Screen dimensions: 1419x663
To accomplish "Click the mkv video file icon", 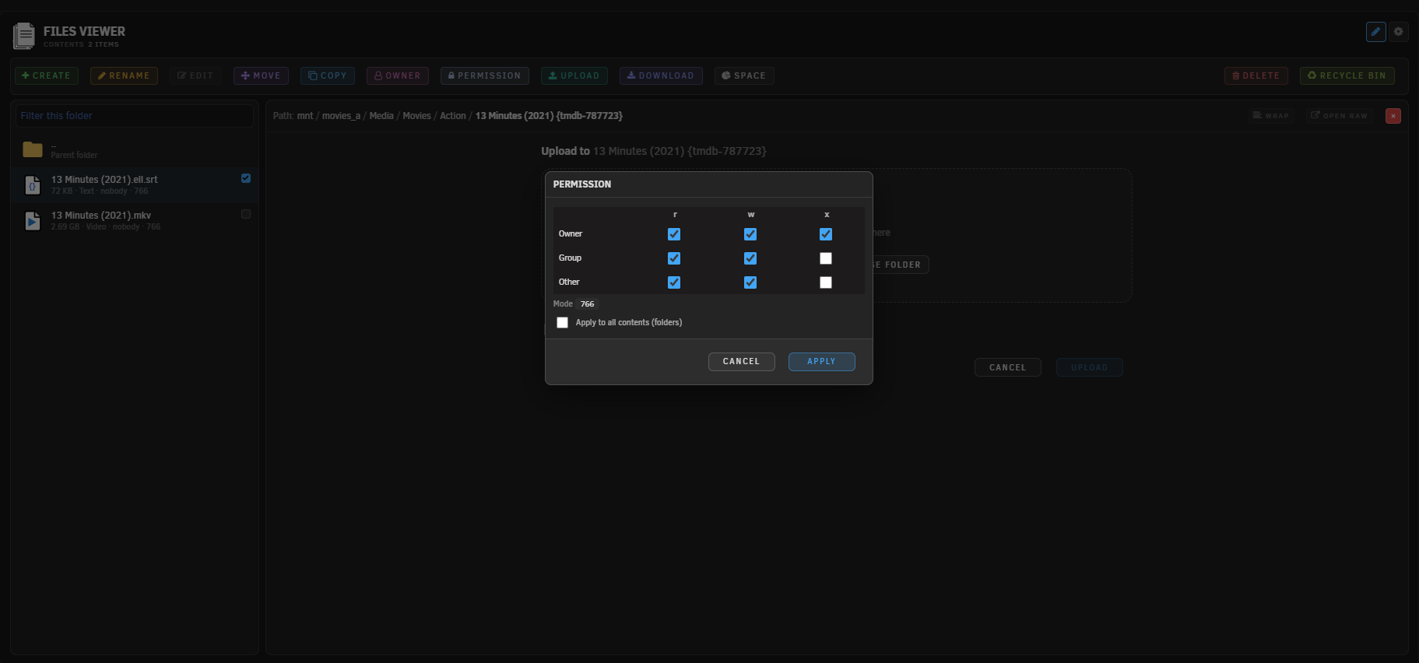I will (x=33, y=221).
